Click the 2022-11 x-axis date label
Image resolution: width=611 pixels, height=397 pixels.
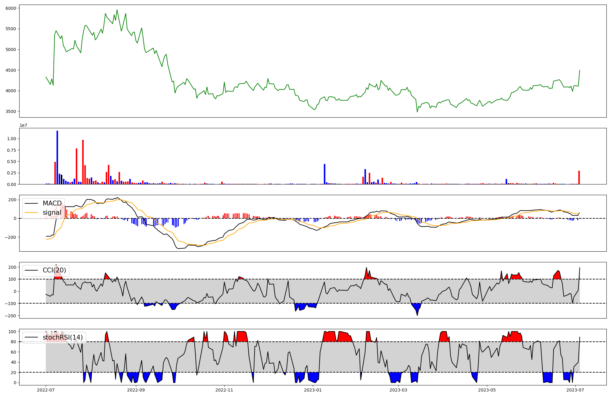click(x=224, y=390)
